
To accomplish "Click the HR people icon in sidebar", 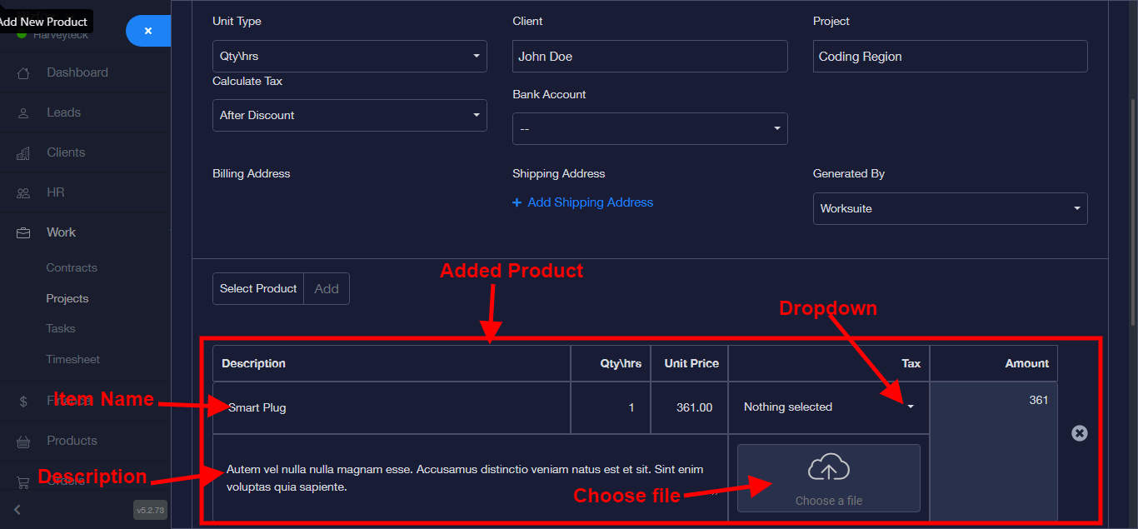I will 23,193.
